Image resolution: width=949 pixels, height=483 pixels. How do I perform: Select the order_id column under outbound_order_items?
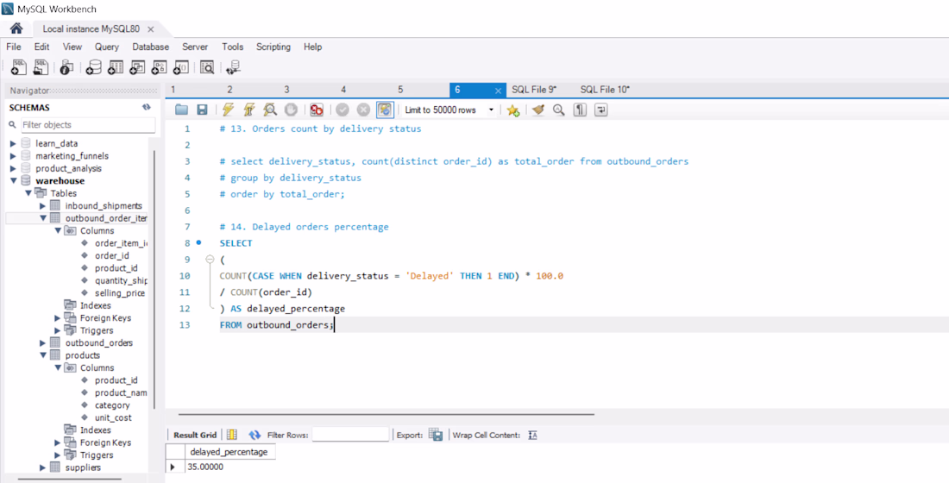[x=112, y=255]
